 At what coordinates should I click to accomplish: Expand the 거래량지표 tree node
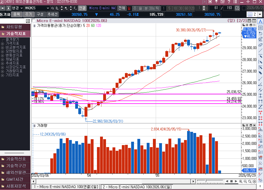2,71
